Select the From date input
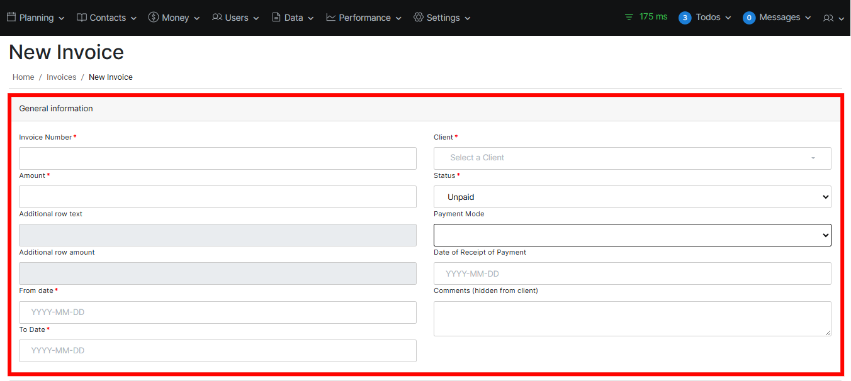Image resolution: width=851 pixels, height=381 pixels. (218, 312)
